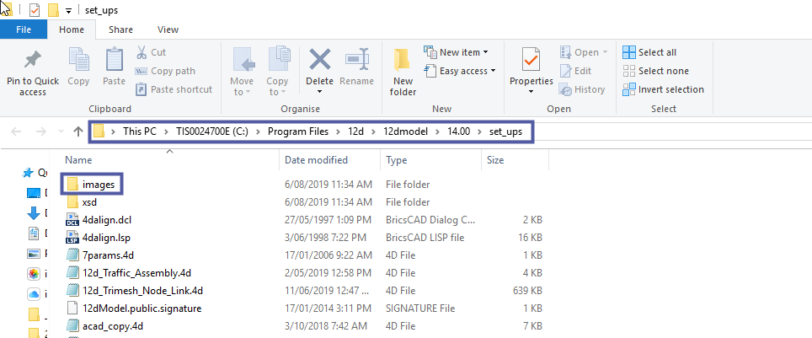The width and height of the screenshot is (812, 338).
Task: Open the Move to dropdown
Action: click(x=242, y=86)
